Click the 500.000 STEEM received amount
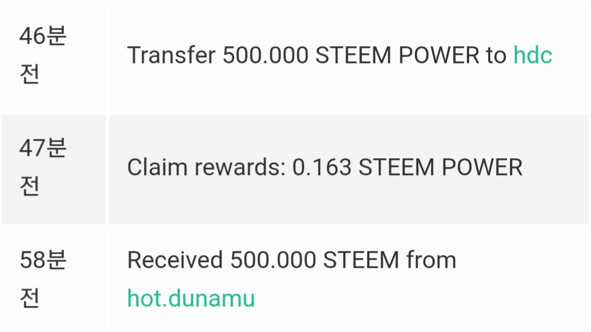The image size is (591, 332). [314, 260]
